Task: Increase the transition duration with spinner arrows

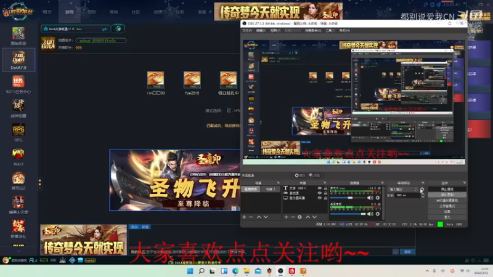Action: (x=423, y=194)
